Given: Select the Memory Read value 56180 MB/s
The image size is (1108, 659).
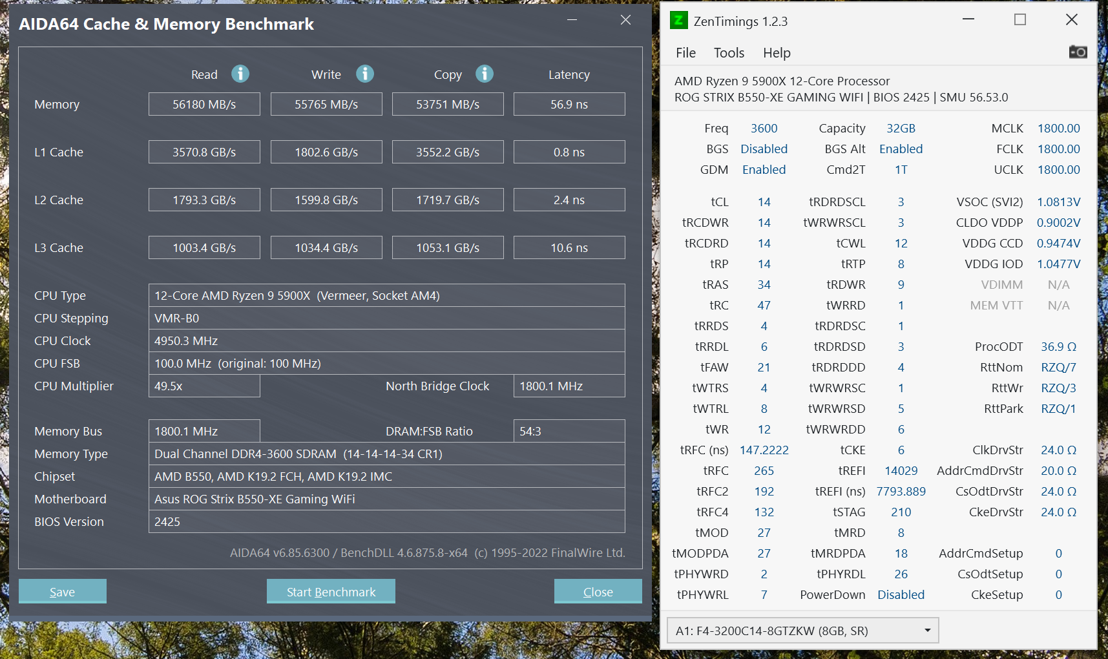Looking at the screenshot, I should point(204,104).
